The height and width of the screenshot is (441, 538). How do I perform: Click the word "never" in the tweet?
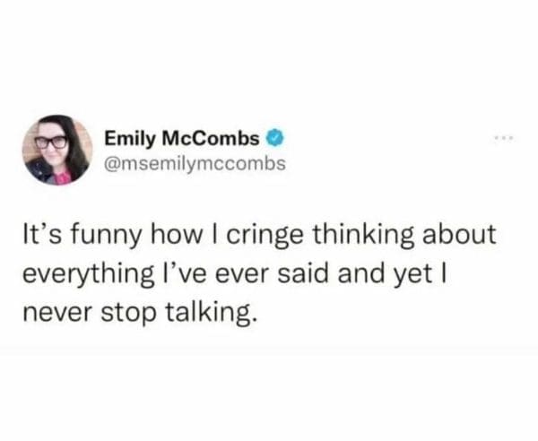57,315
